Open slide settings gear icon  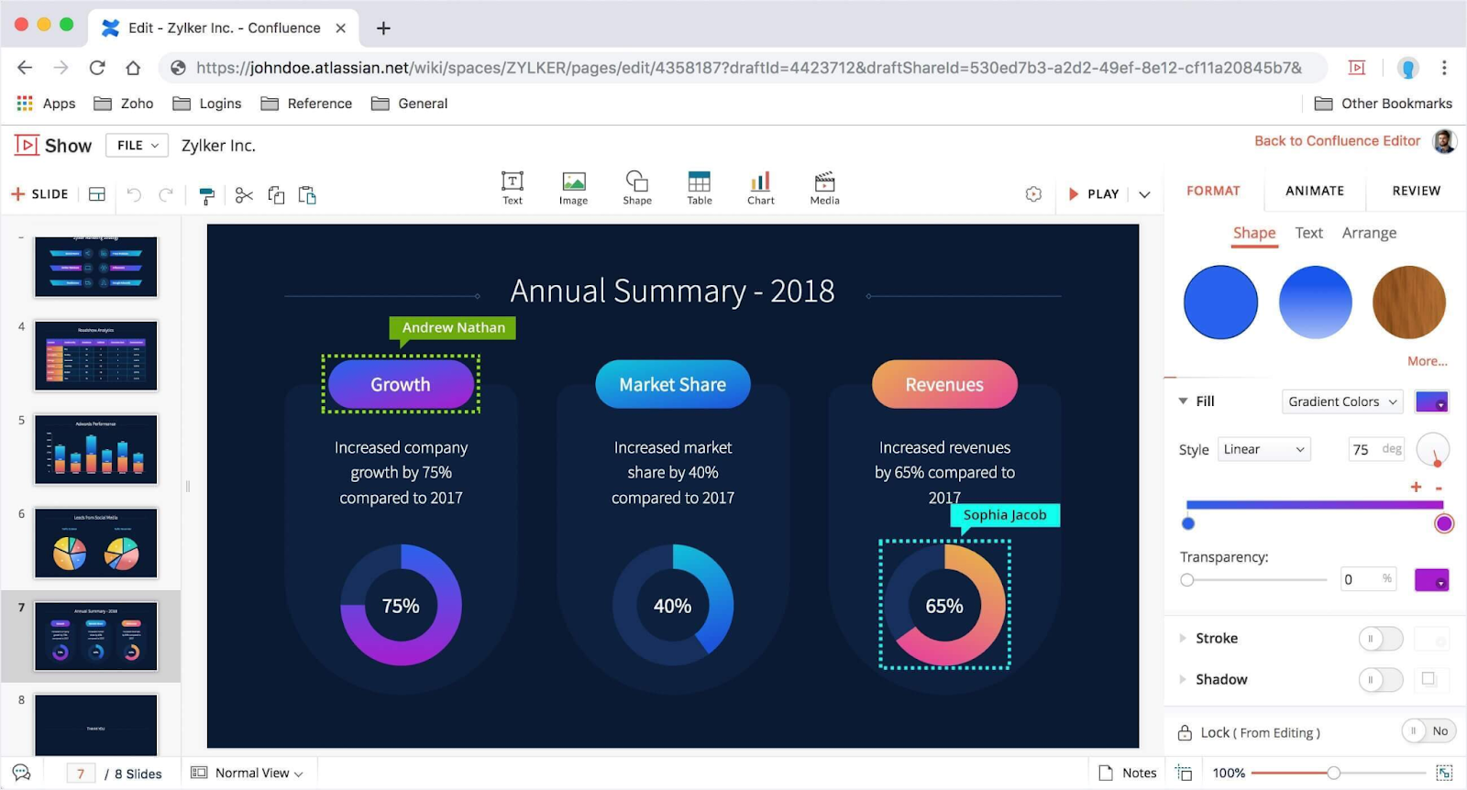pos(1033,194)
